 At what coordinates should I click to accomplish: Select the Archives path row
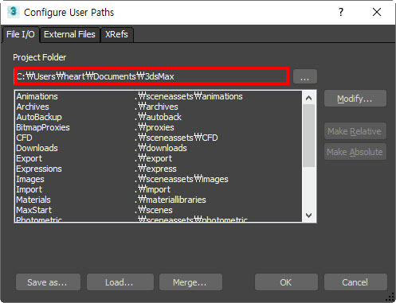pos(159,107)
